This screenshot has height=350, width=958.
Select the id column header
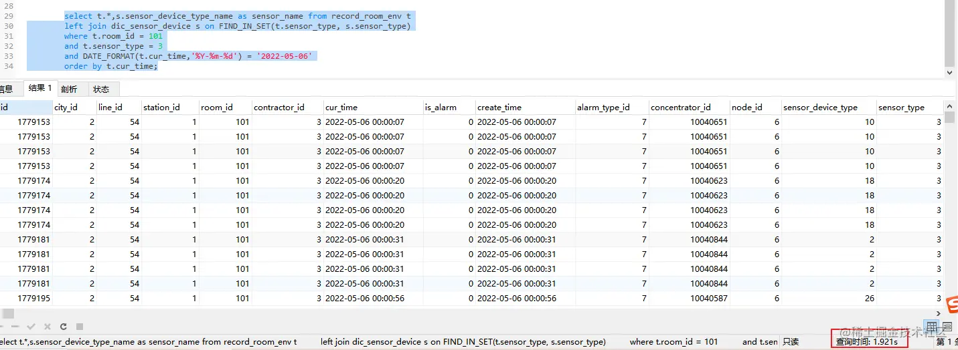coord(26,107)
